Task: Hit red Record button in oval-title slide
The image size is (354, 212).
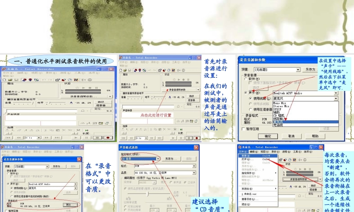Action: pyautogui.click(x=108, y=137)
